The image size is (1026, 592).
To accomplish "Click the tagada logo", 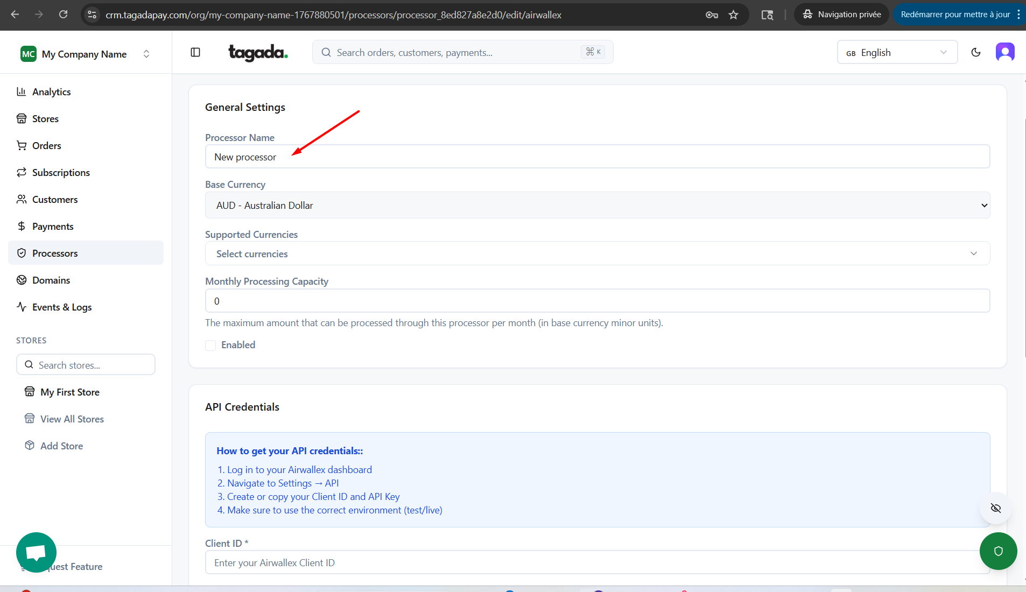I will point(258,52).
